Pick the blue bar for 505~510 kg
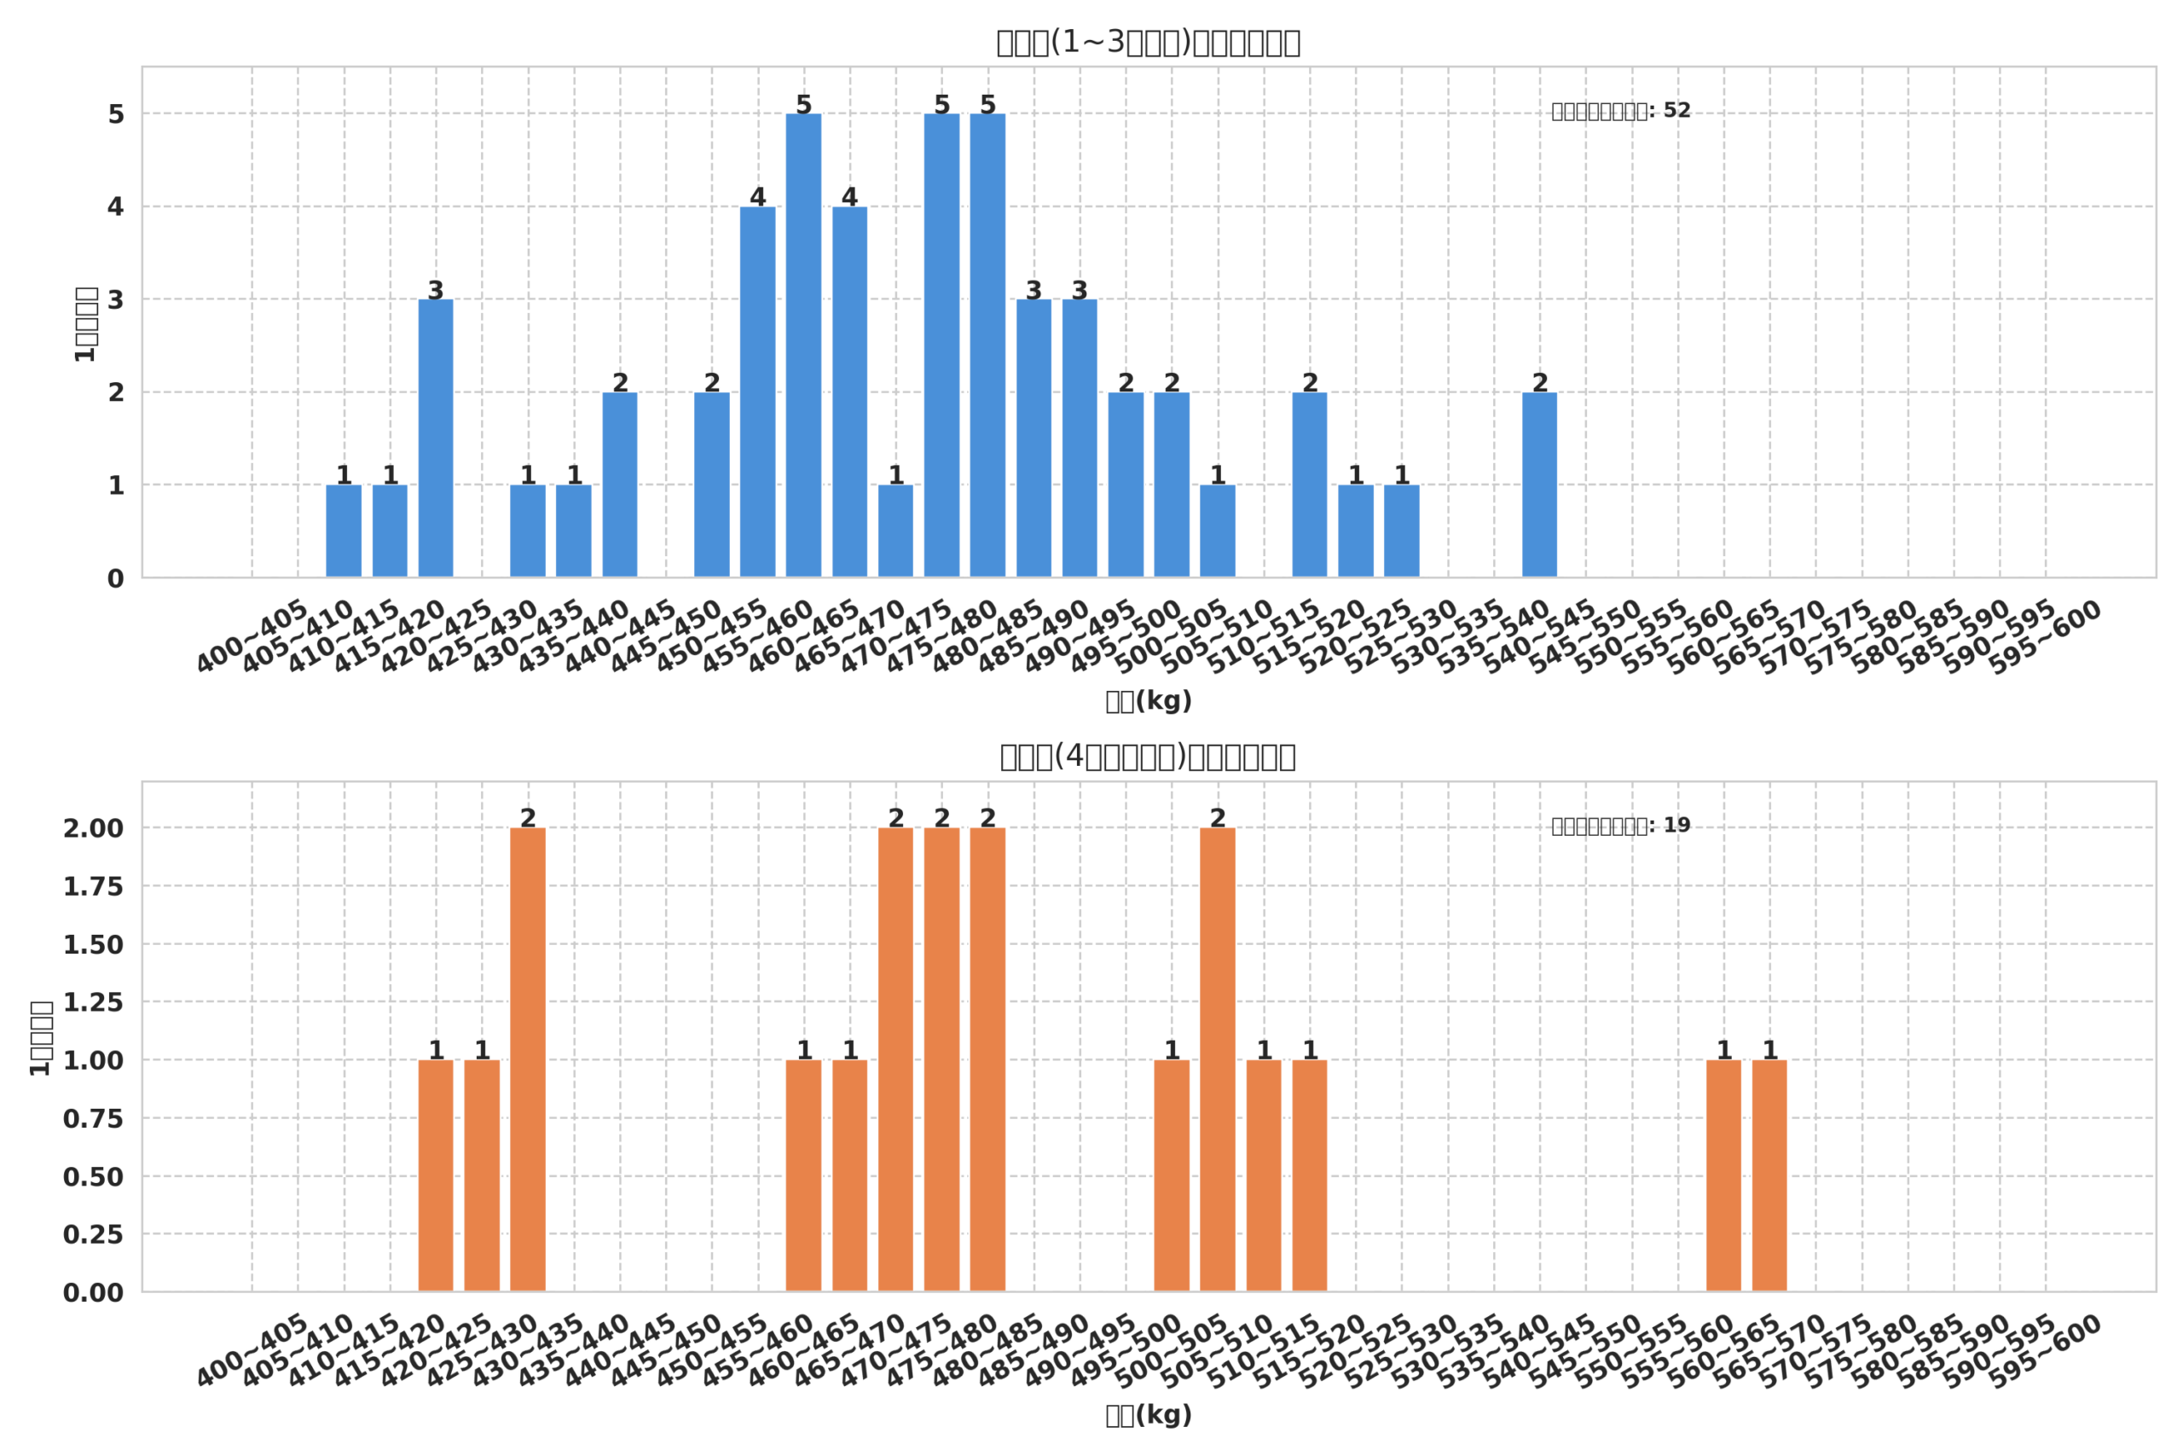 click(1218, 531)
